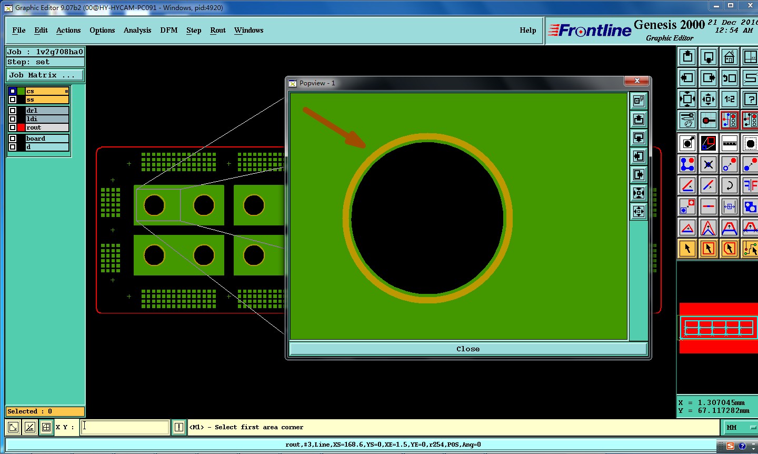Screen dimensions: 758x454
Task: Click the Close button in Popview
Action: point(468,349)
